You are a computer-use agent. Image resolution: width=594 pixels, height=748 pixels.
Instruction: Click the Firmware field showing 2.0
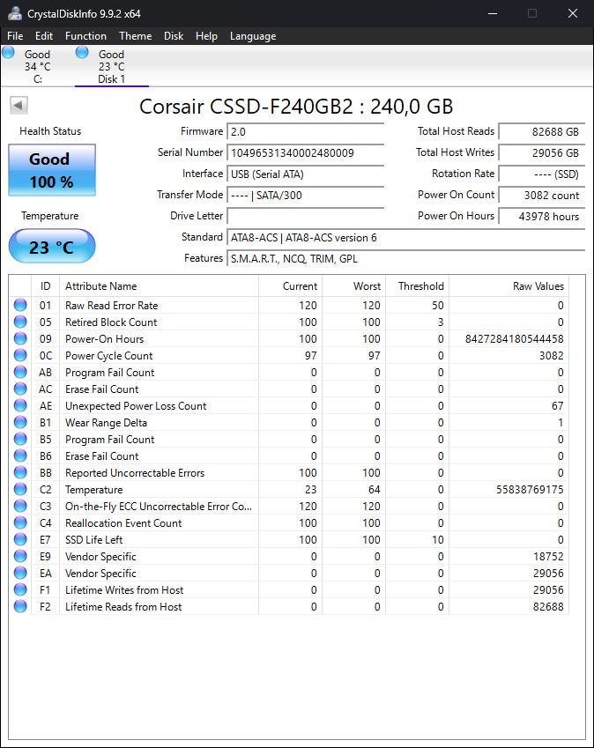pyautogui.click(x=305, y=131)
